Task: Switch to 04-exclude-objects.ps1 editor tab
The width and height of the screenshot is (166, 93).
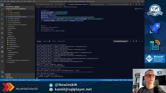Action: [98, 4]
